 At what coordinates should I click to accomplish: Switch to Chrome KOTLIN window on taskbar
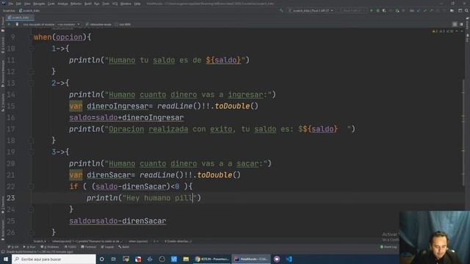[x=212, y=259]
